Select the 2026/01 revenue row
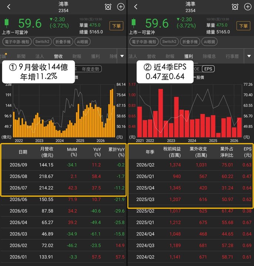This screenshot has height=266, width=254. click(63, 257)
